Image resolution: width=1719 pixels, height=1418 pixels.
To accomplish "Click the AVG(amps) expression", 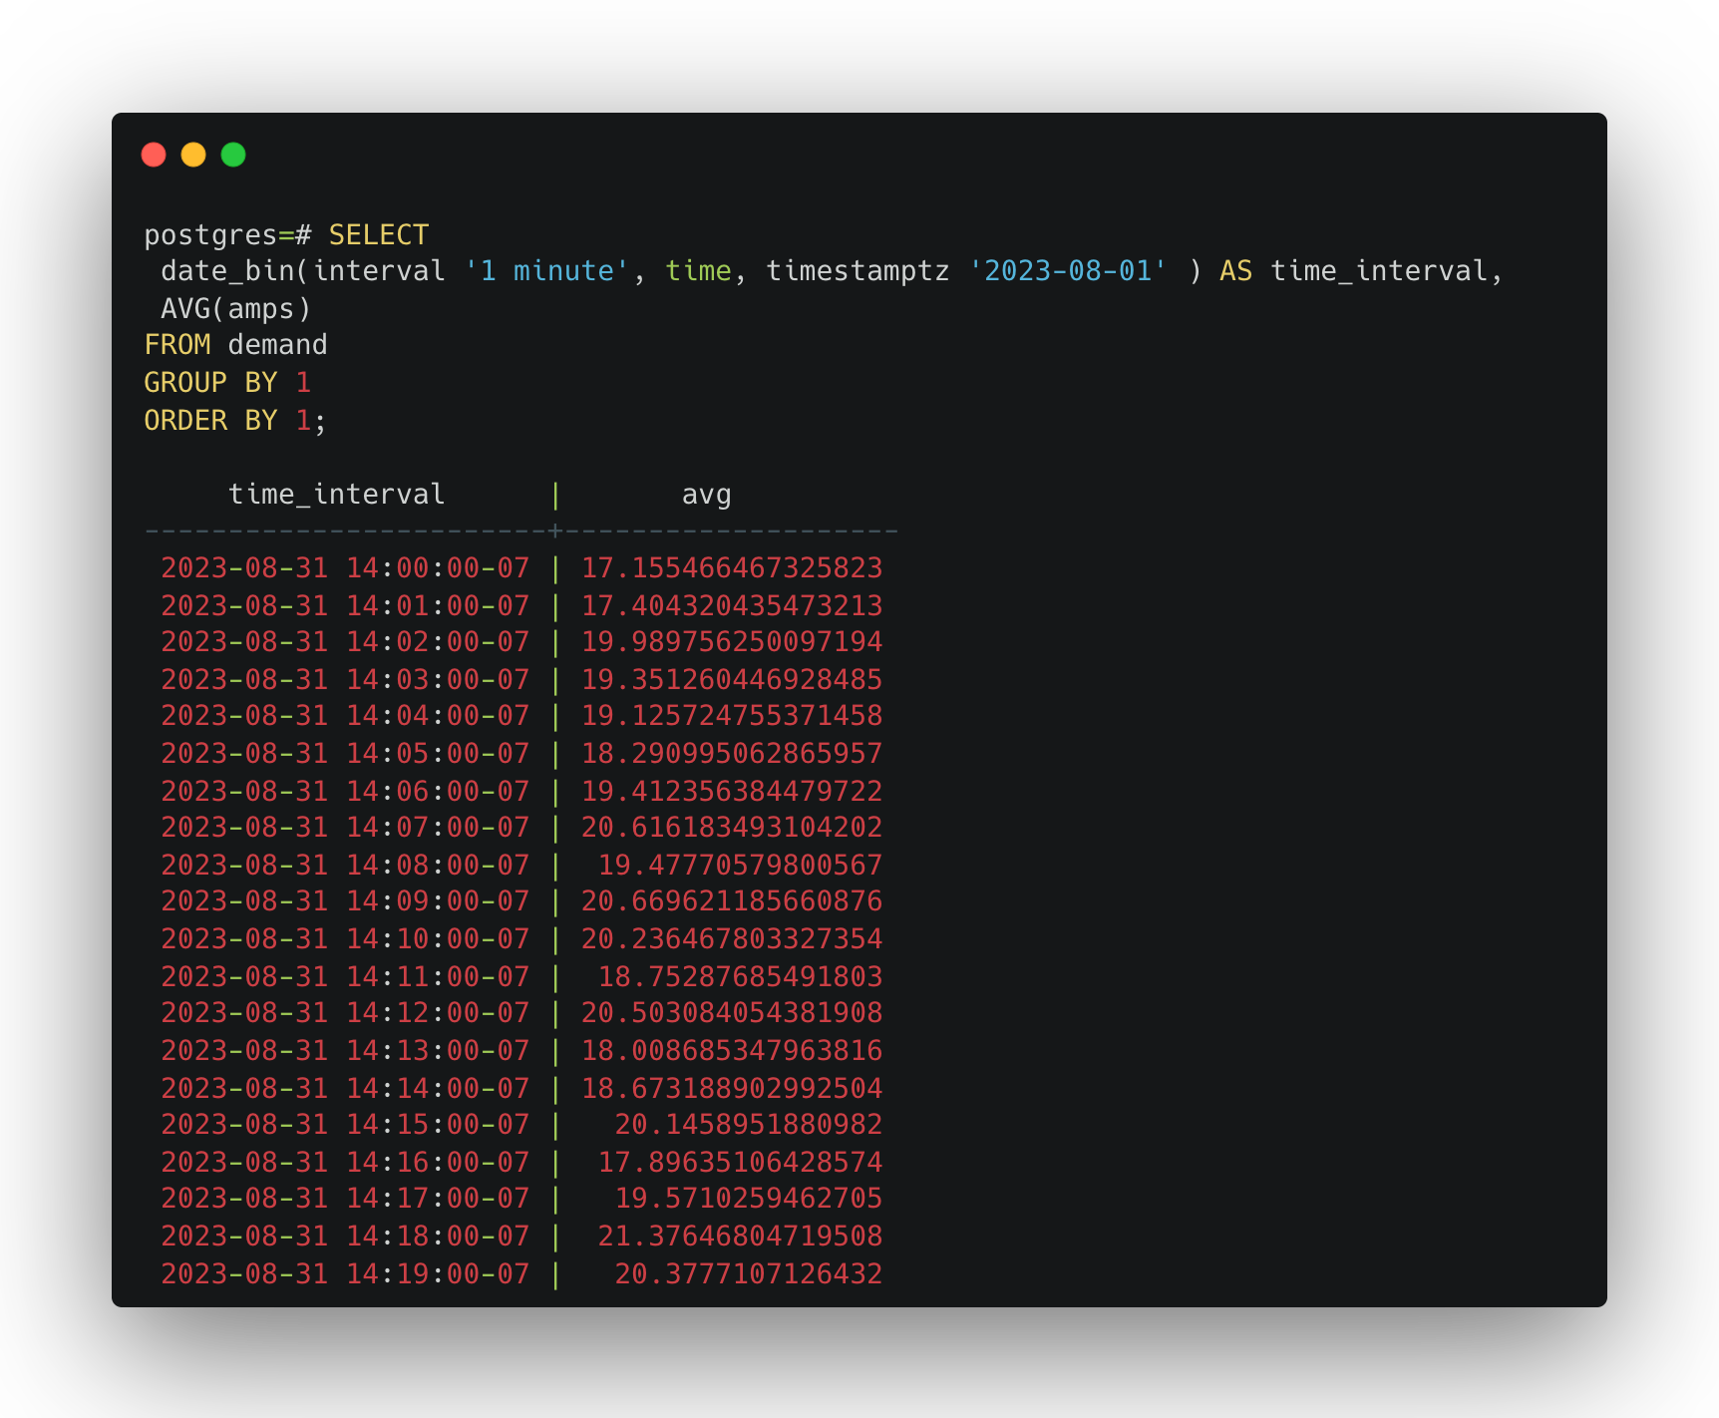I will [x=236, y=309].
